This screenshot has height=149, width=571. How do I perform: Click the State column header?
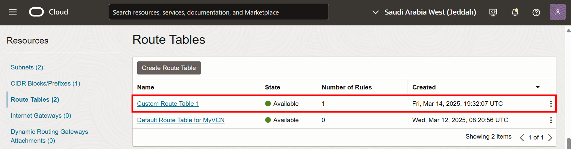click(x=273, y=87)
